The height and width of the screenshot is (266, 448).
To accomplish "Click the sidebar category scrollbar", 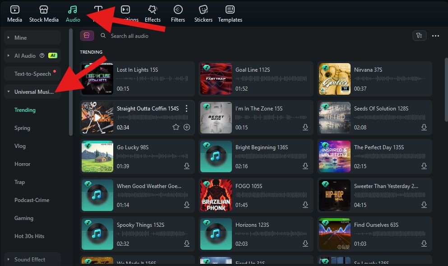I will click(71, 82).
